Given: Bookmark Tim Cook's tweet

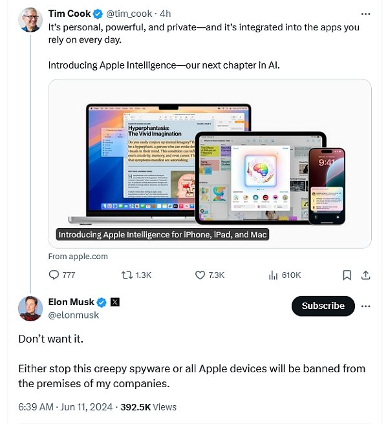Looking at the screenshot, I should [x=347, y=275].
